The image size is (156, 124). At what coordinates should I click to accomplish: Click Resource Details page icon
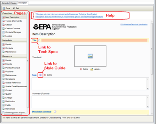click(x=4, y=60)
